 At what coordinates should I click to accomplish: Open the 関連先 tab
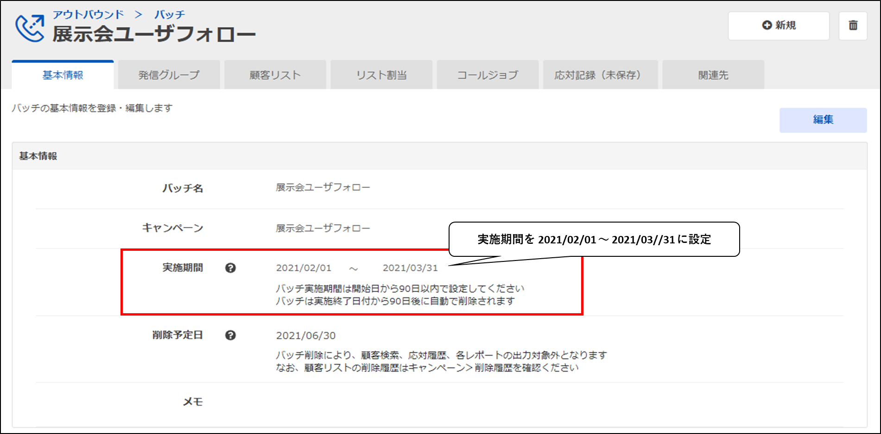[x=713, y=75]
